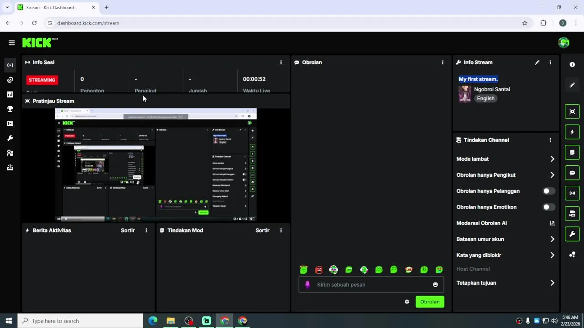The image size is (584, 328).
Task: Send message with Obrolan button
Action: (x=430, y=302)
